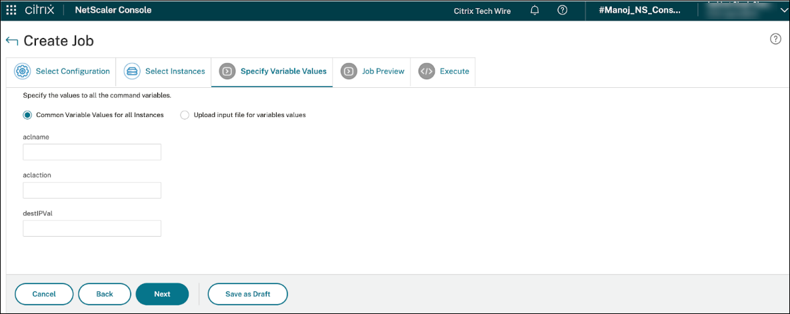Click into the destIPVal text box
The image size is (790, 314).
tap(92, 229)
